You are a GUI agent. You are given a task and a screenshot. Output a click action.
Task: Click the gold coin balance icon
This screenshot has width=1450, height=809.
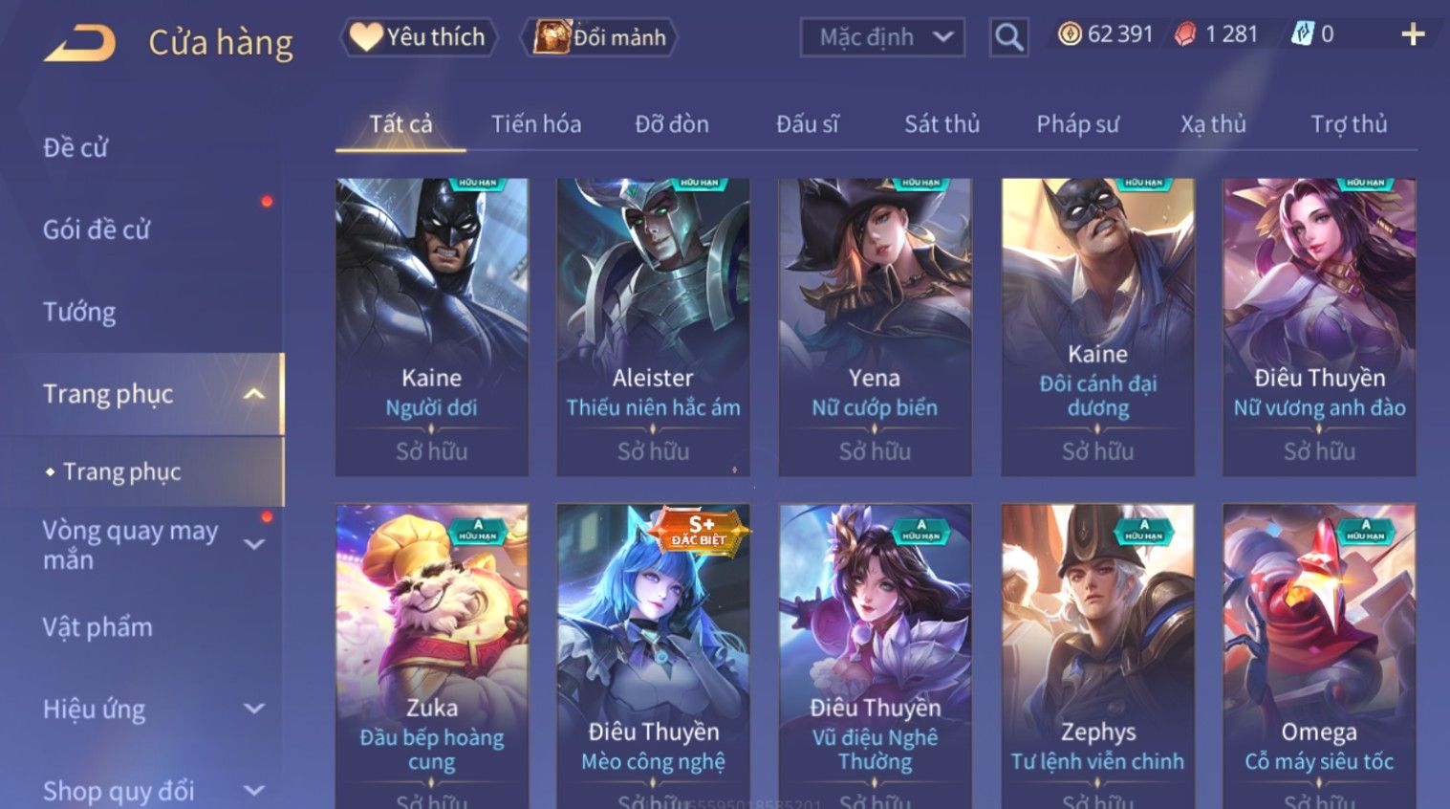pos(1071,34)
